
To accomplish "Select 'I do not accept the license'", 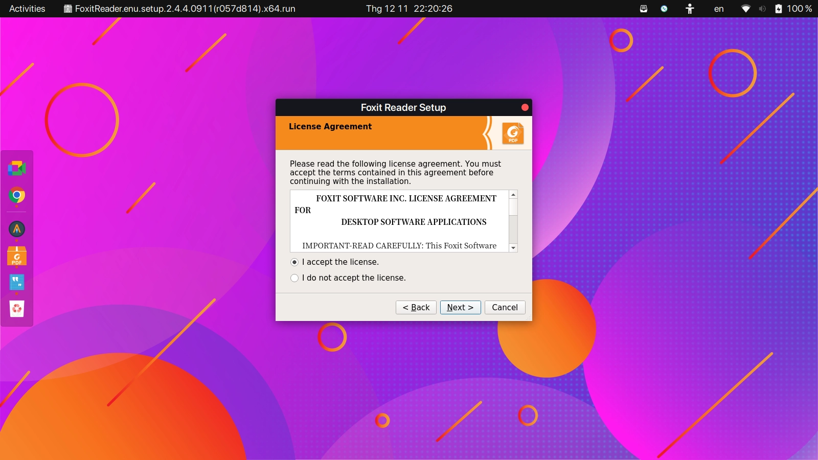I will [x=348, y=278].
